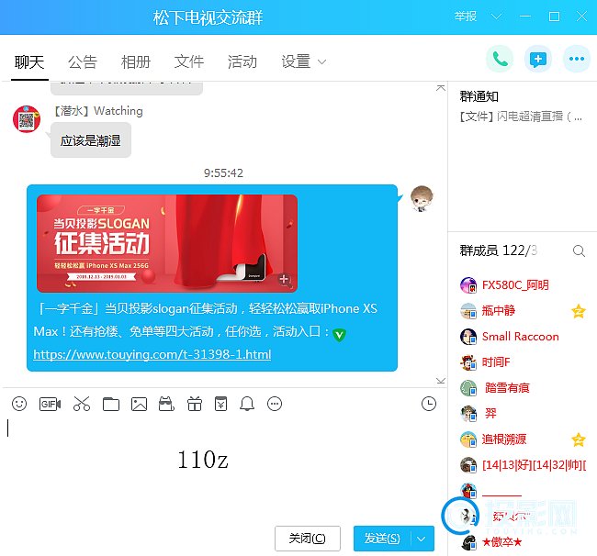Start a group voice call

[x=500, y=59]
